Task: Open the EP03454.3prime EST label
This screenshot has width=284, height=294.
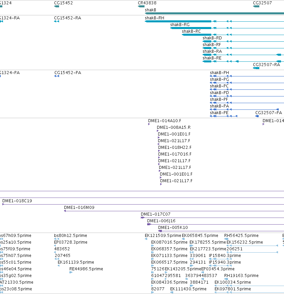Action: 218,269
